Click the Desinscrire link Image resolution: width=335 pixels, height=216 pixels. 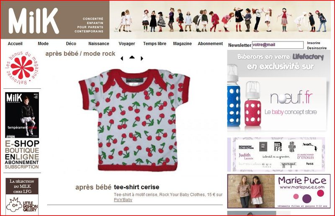point(317,48)
